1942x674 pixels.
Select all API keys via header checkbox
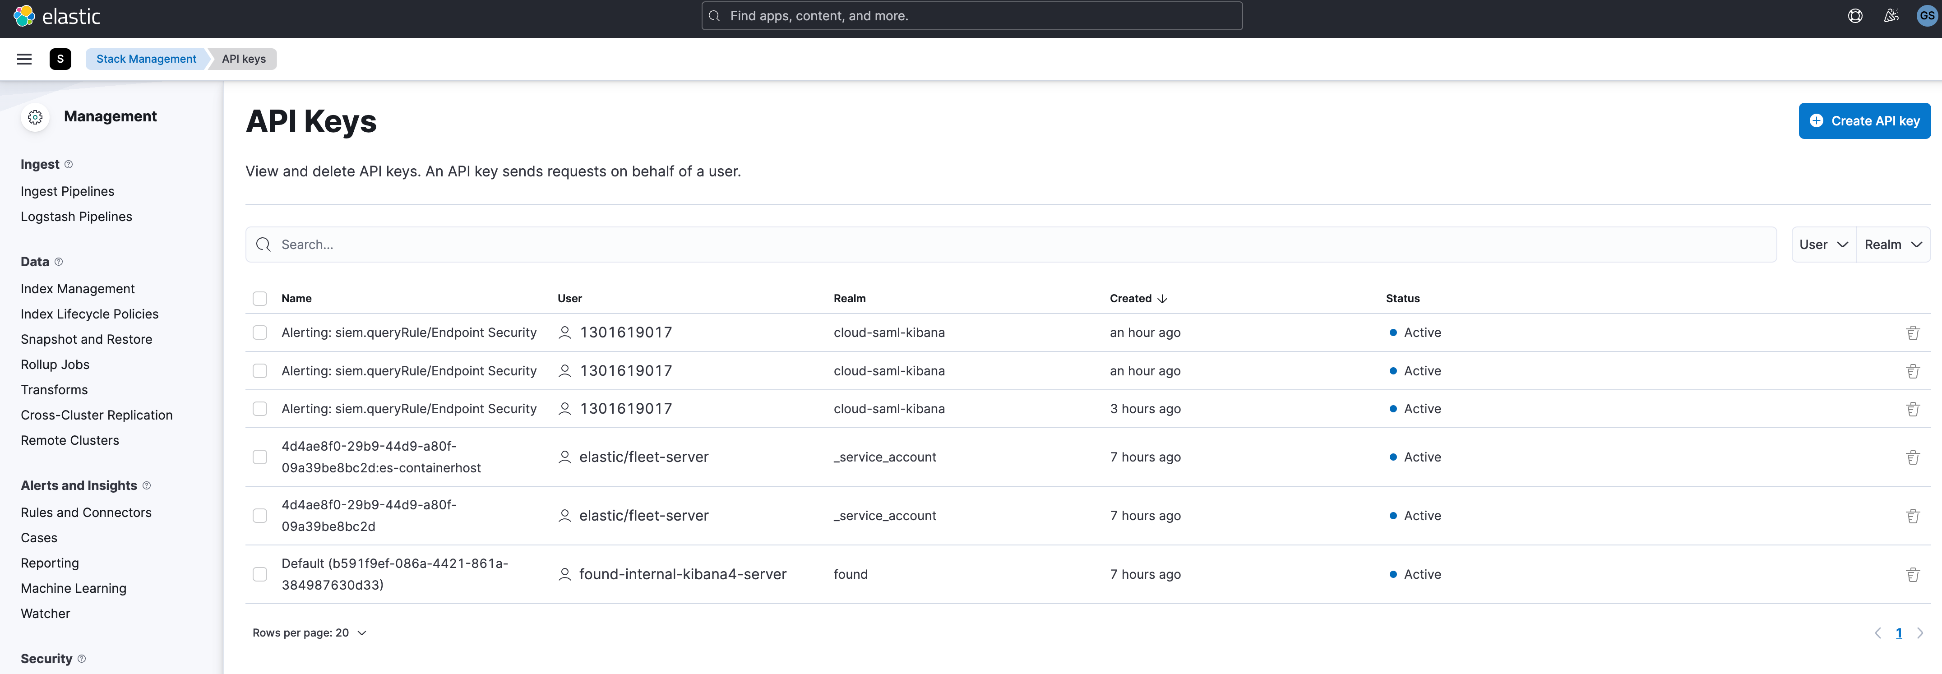click(x=260, y=298)
